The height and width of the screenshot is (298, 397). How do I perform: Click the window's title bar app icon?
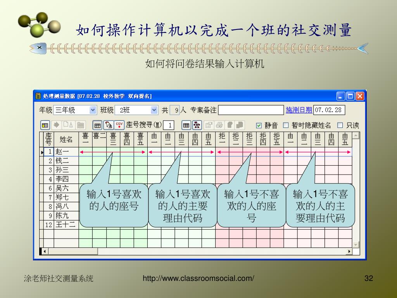38,96
